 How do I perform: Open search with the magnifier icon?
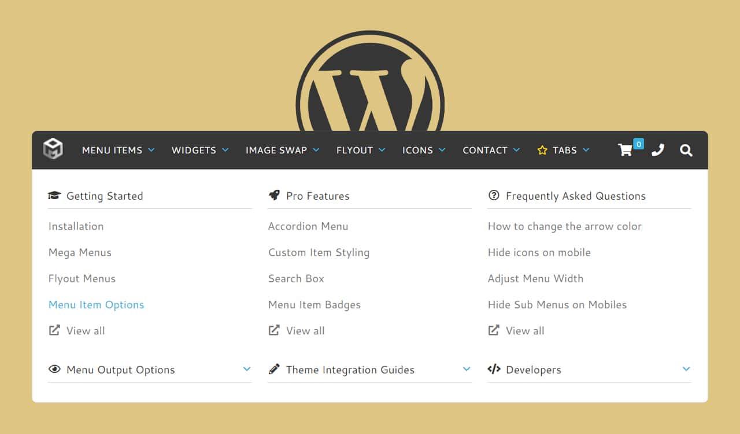686,150
